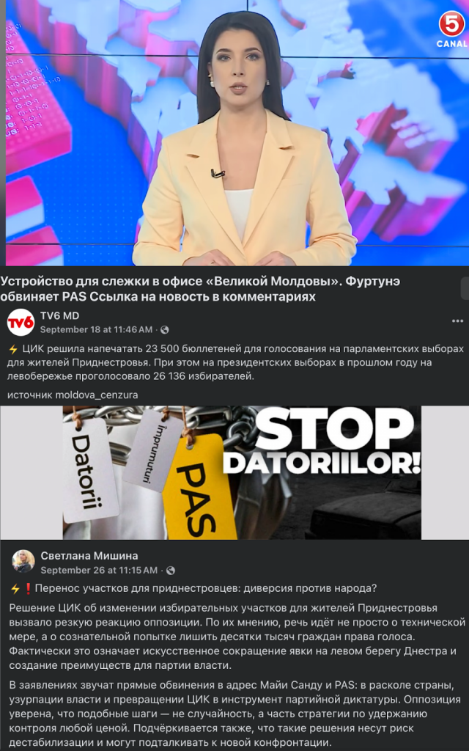Open Светлана Мишина's profile avatar
Viewport: 469px width, 751px height.
tap(23, 561)
